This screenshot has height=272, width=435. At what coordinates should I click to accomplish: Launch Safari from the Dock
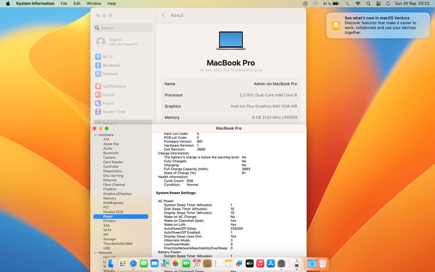pos(133,263)
